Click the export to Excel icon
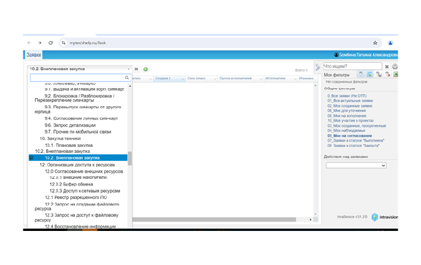The image size is (421, 265). (x=396, y=74)
